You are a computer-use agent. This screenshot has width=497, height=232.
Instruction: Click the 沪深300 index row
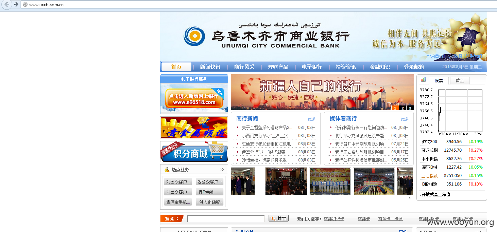click(x=452, y=142)
